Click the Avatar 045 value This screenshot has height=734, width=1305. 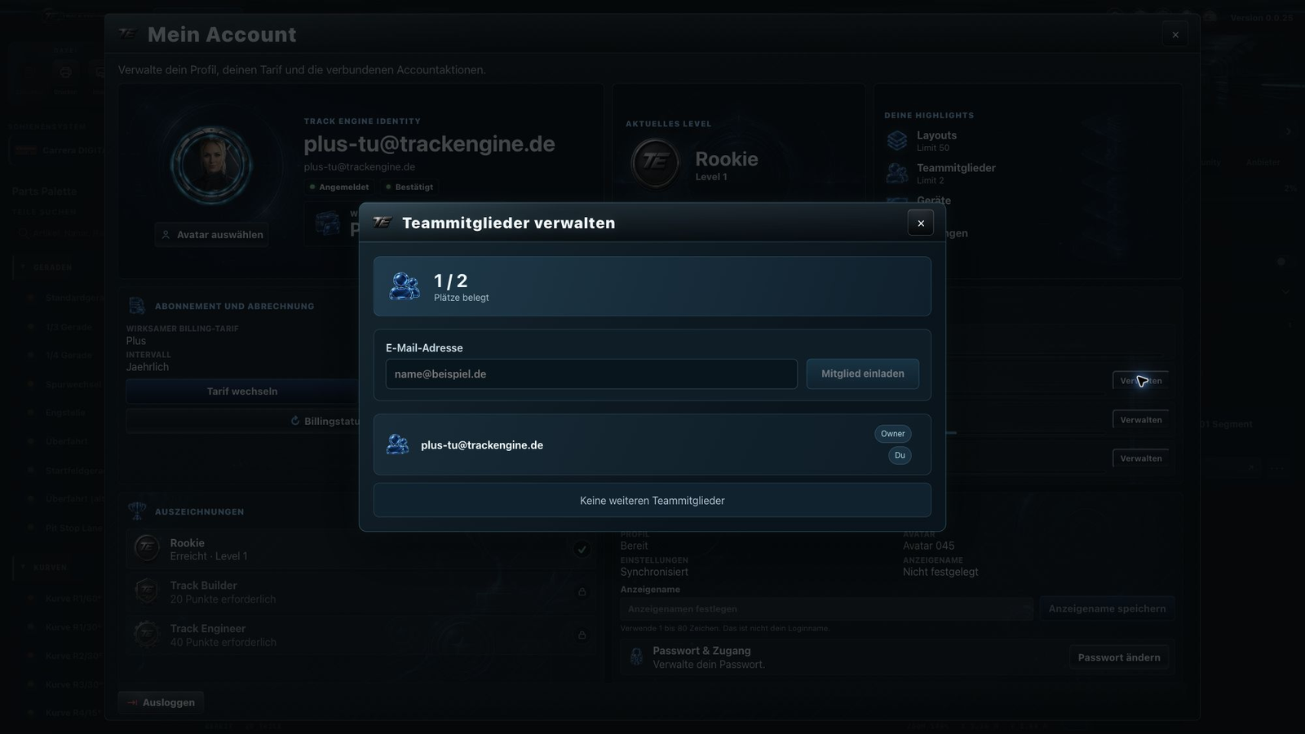[928, 546]
